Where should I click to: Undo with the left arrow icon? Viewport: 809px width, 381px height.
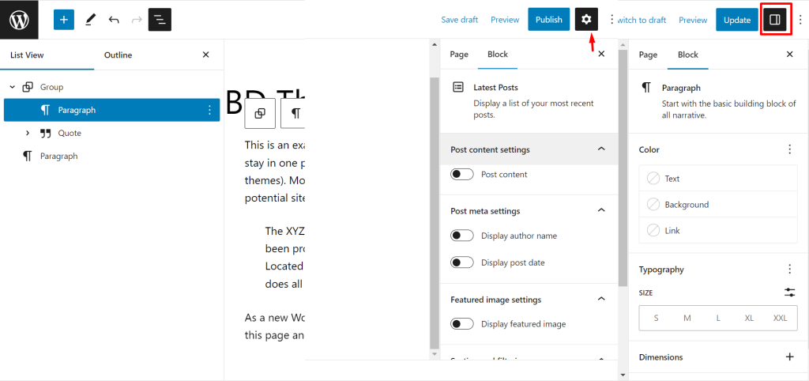pos(114,20)
